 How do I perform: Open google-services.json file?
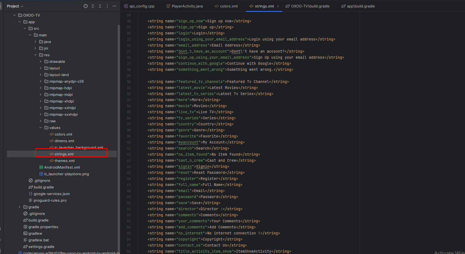(x=52, y=194)
